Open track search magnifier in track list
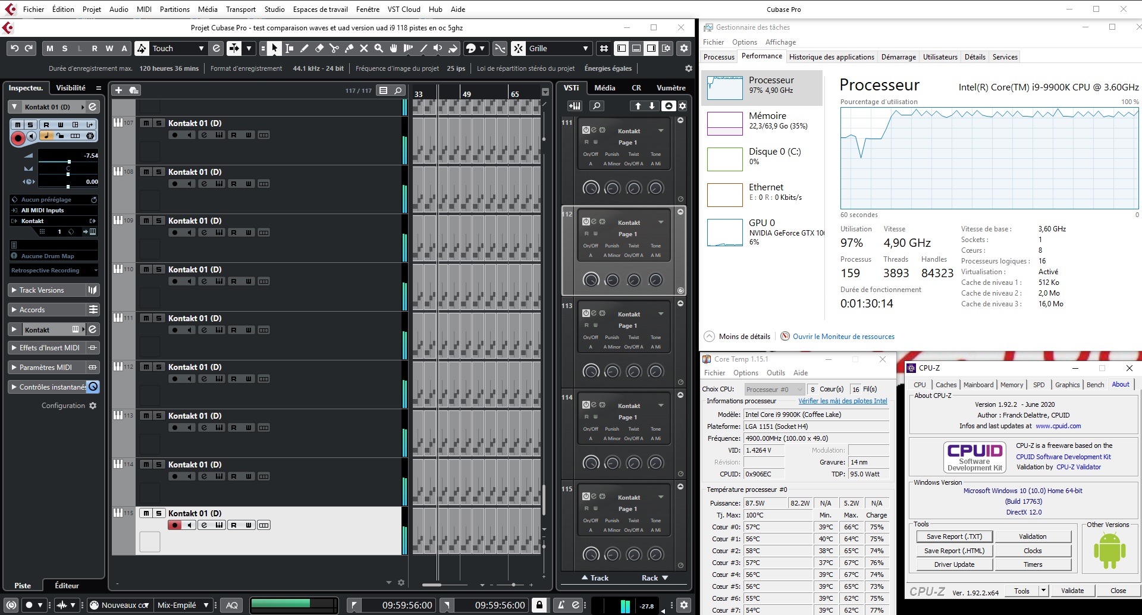This screenshot has width=1142, height=615. tap(398, 90)
